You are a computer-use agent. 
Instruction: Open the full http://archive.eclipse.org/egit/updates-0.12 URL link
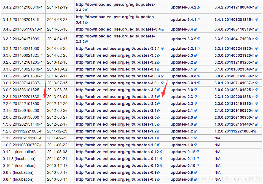tap(119, 152)
